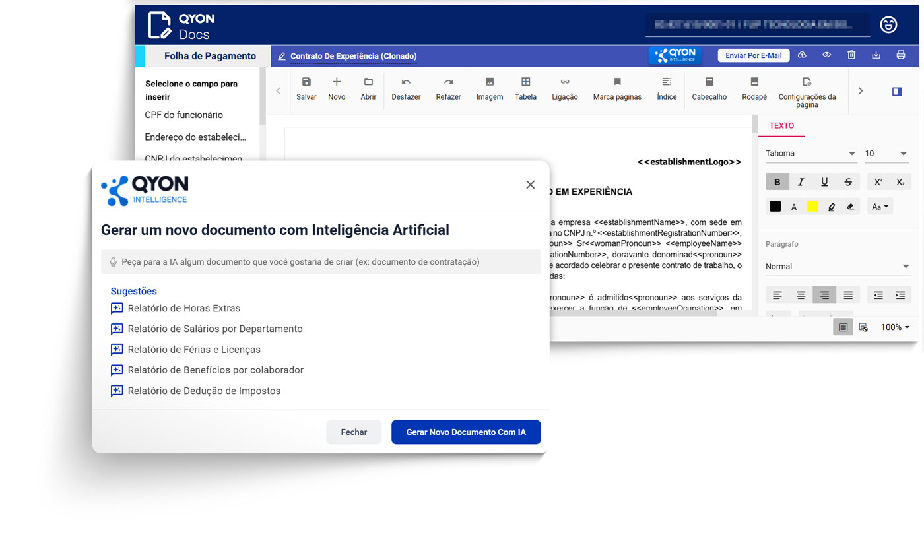Image resolution: width=924 pixels, height=547 pixels.
Task: Click the Desfazer undo icon
Action: tap(406, 82)
